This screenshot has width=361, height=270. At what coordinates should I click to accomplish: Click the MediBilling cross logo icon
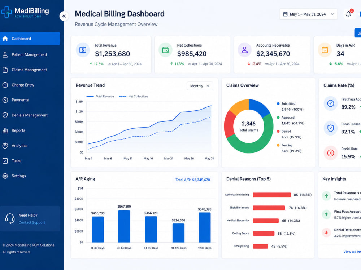point(6,12)
